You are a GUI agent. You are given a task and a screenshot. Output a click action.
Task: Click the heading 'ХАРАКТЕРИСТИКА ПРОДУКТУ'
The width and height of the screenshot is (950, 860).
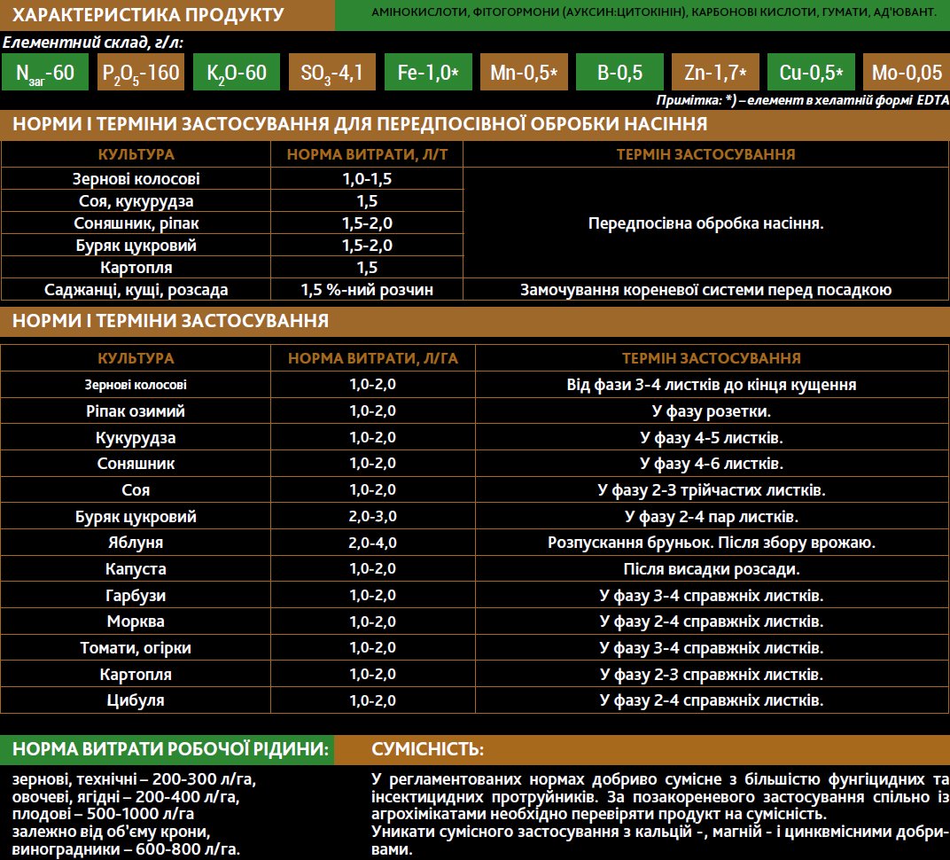pos(148,14)
